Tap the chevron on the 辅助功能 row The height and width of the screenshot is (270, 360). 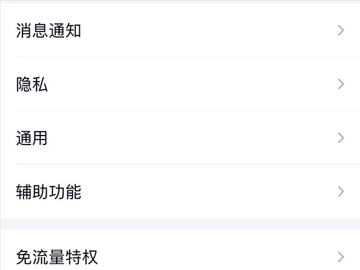tap(341, 191)
